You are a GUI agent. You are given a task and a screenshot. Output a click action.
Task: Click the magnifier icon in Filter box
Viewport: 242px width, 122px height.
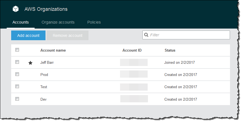point(147,35)
